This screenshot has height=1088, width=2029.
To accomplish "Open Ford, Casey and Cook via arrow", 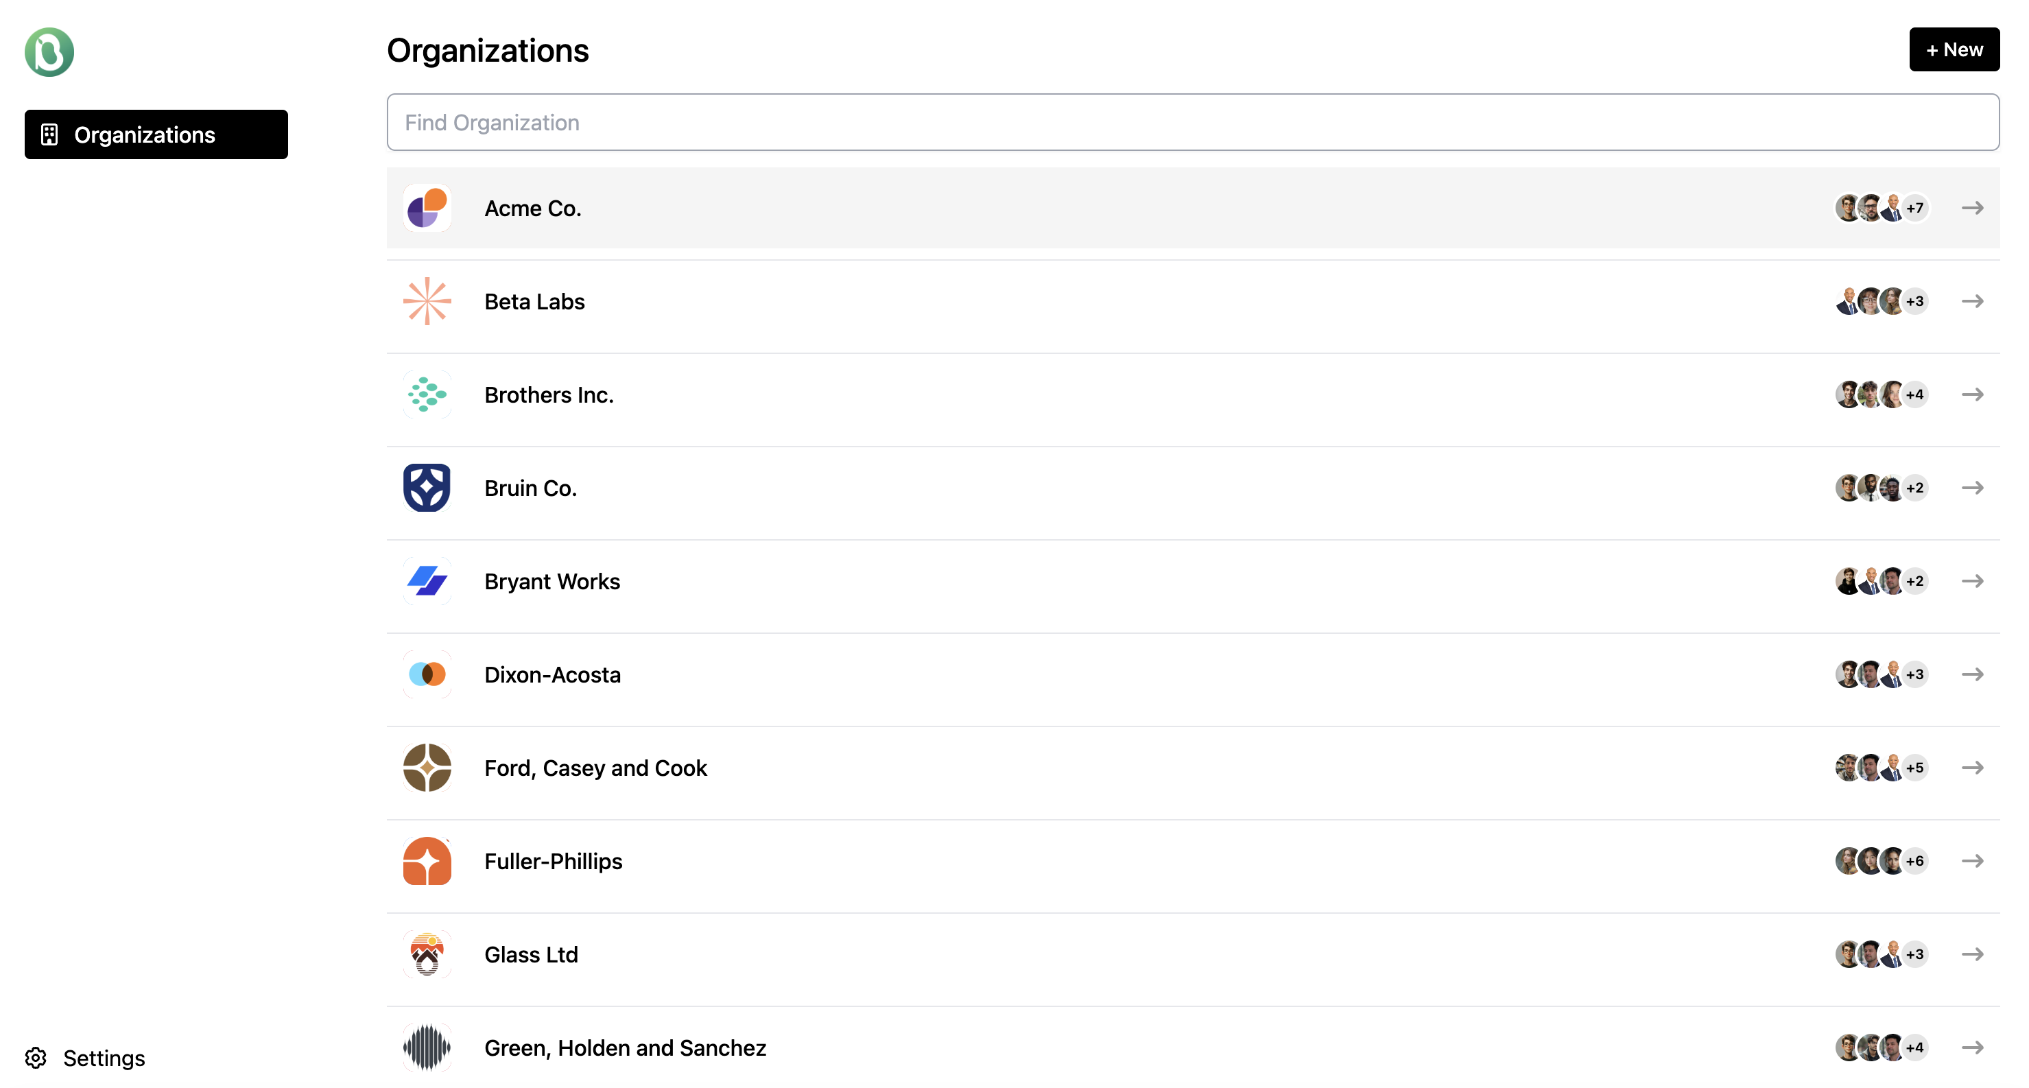I will click(1972, 768).
